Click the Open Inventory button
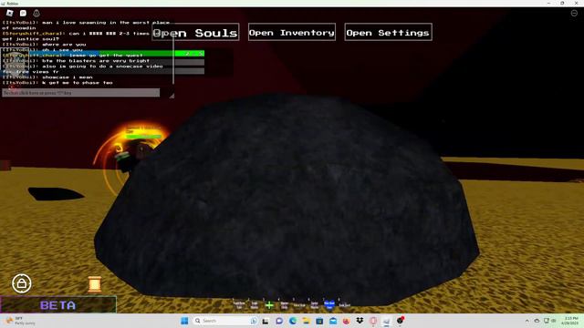The width and height of the screenshot is (584, 328). (x=292, y=33)
